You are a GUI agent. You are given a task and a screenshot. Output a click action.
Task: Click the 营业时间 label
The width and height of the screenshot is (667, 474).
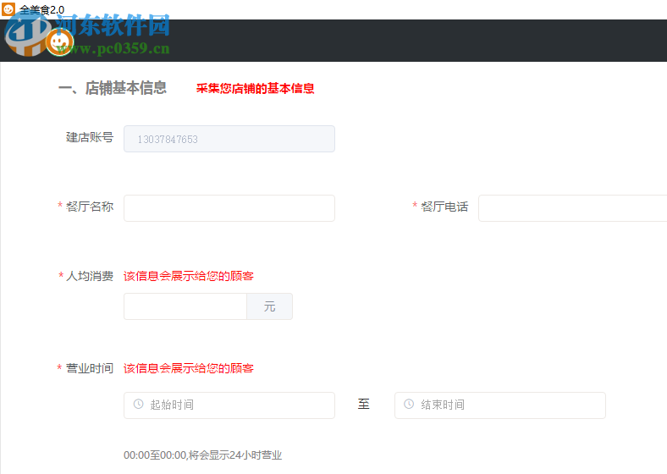pos(90,368)
